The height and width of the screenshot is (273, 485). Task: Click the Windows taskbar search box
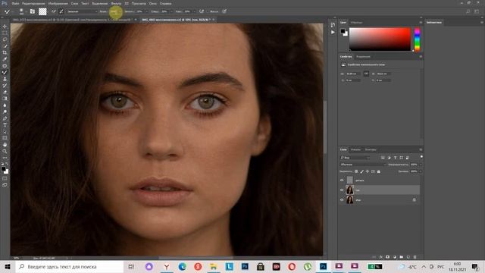(70, 266)
